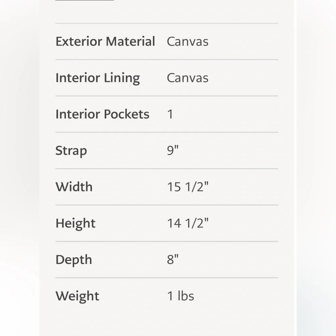The width and height of the screenshot is (336, 336).
Task: Select the Interior Lining label
Action: click(x=98, y=78)
